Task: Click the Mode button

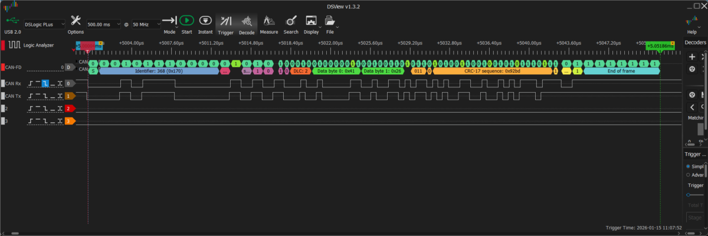Action: point(169,24)
